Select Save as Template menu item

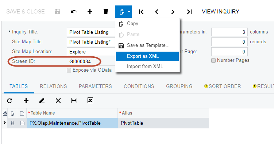(x=147, y=45)
